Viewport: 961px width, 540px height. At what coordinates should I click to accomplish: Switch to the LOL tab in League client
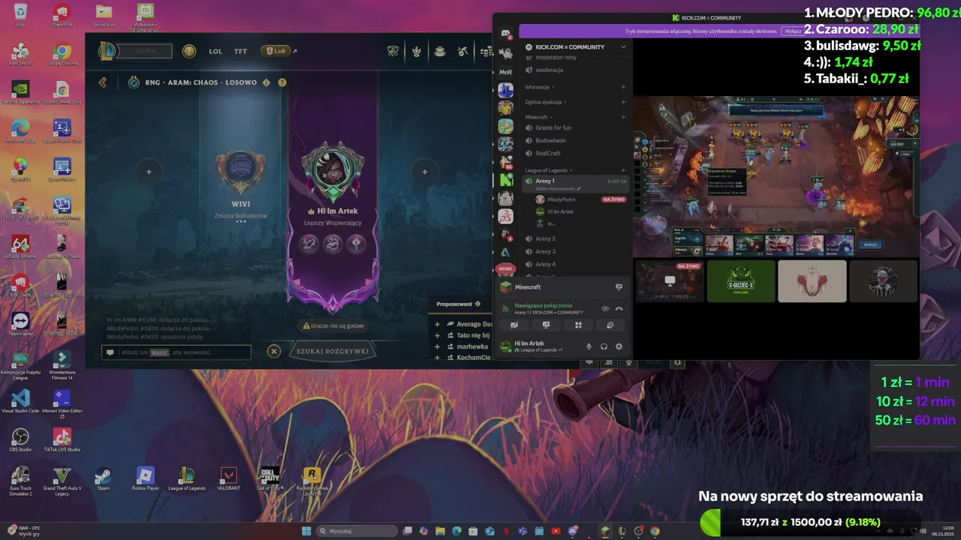tap(215, 52)
